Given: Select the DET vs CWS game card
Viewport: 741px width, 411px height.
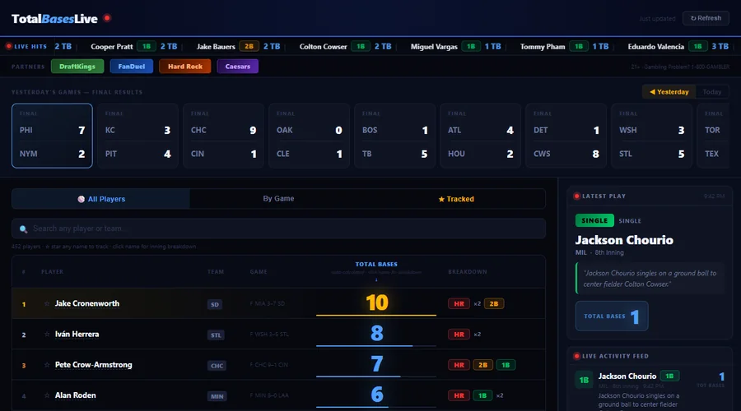Looking at the screenshot, I should click(x=566, y=136).
